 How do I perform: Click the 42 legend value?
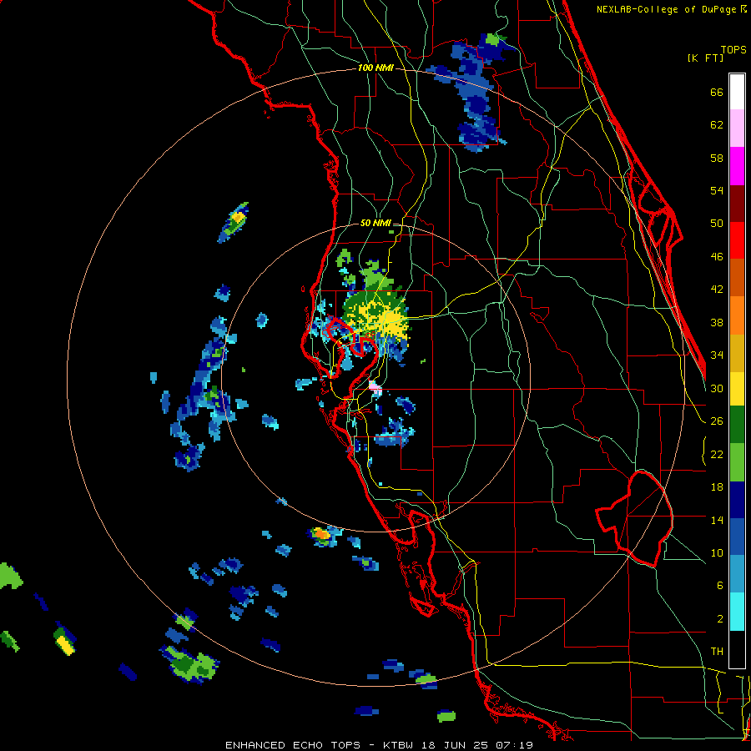(x=717, y=290)
